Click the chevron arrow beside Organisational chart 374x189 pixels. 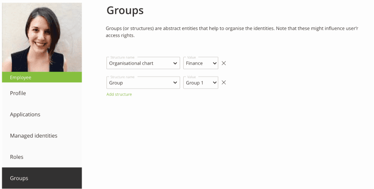point(175,63)
